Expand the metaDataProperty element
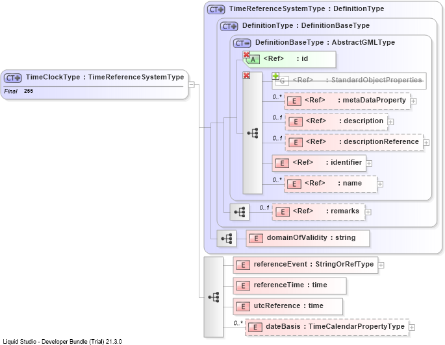Image resolution: width=445 pixels, height=345 pixels. click(414, 101)
